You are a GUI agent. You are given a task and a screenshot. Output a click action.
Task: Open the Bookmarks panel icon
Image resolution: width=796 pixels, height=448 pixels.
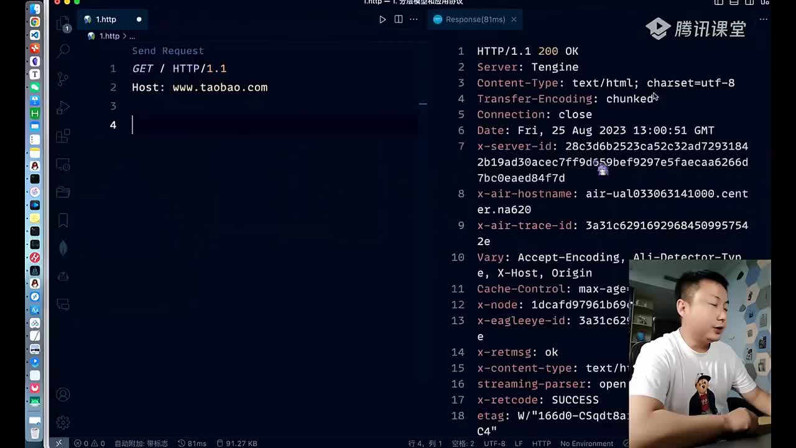[x=63, y=220]
